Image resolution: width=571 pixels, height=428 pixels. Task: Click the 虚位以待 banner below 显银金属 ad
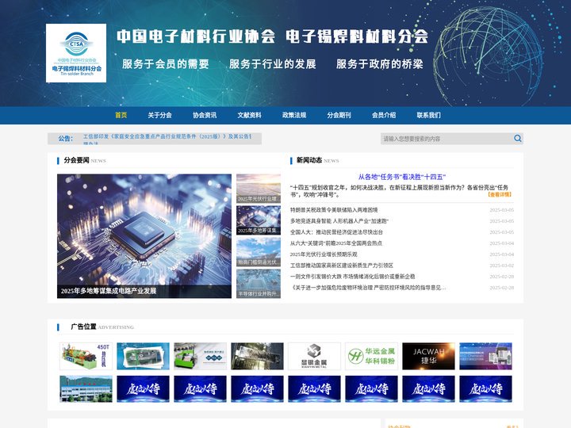314,388
